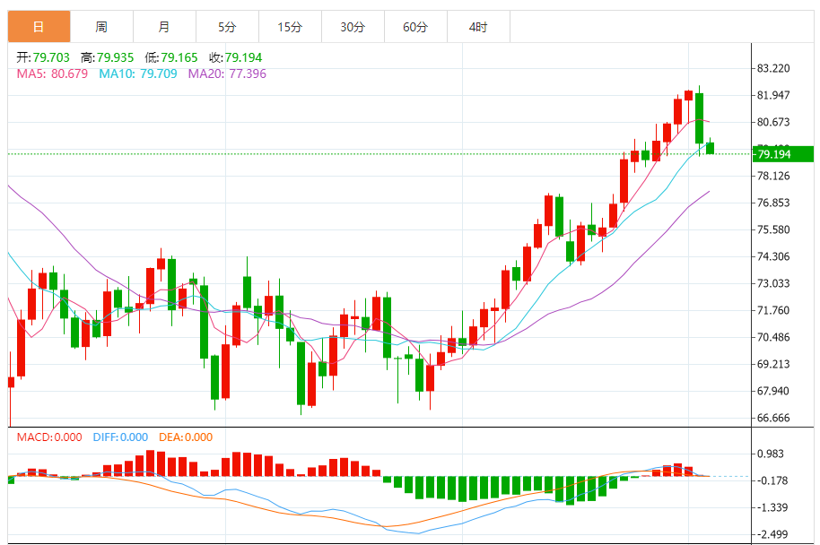Click the MA20: 77.396 indicator label
Viewport: 820px width, 545px height.
pos(227,74)
